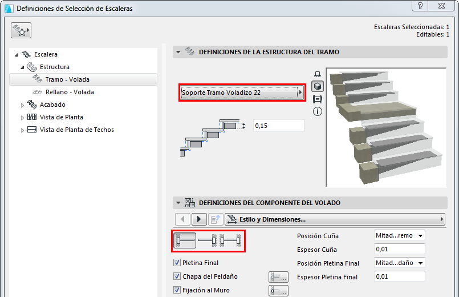Select Rellano - Volada item
This screenshot has height=297, width=459.
pyautogui.click(x=70, y=92)
